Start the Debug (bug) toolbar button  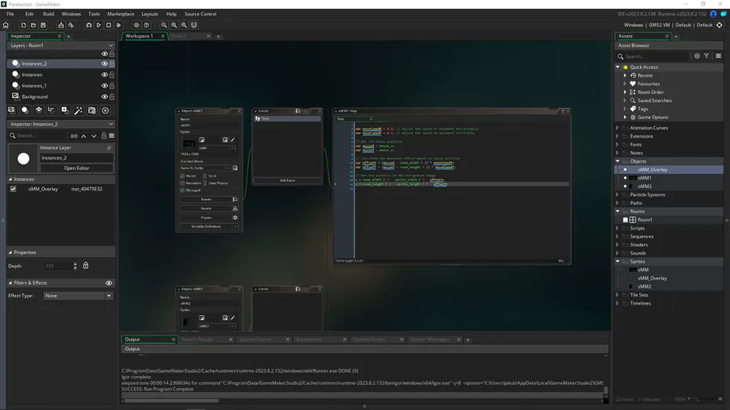click(89, 25)
